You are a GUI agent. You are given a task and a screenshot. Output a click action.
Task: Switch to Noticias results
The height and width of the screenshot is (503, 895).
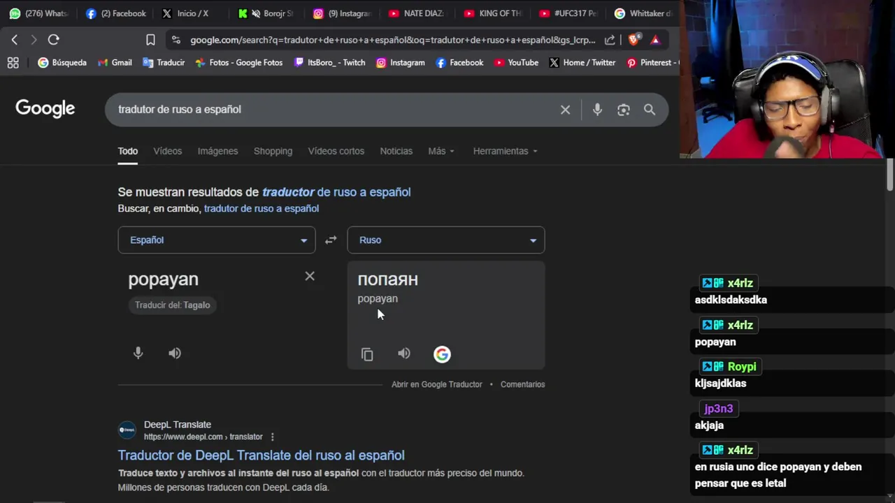(x=396, y=151)
